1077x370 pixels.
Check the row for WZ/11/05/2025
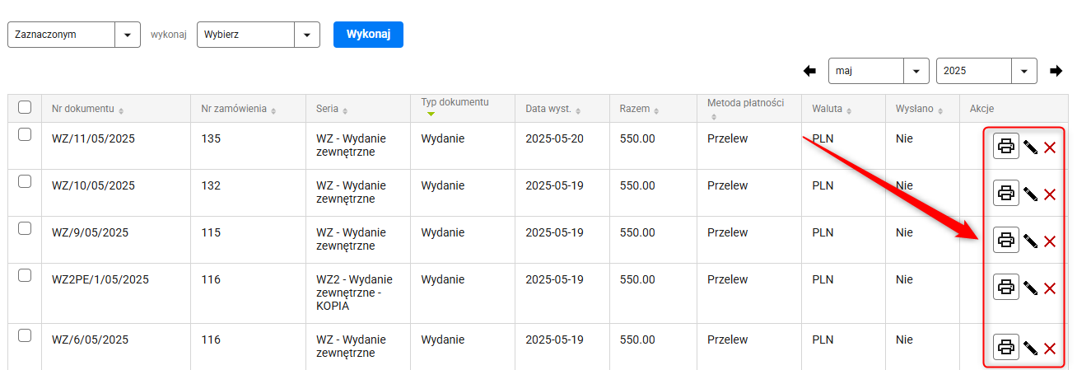tap(25, 134)
